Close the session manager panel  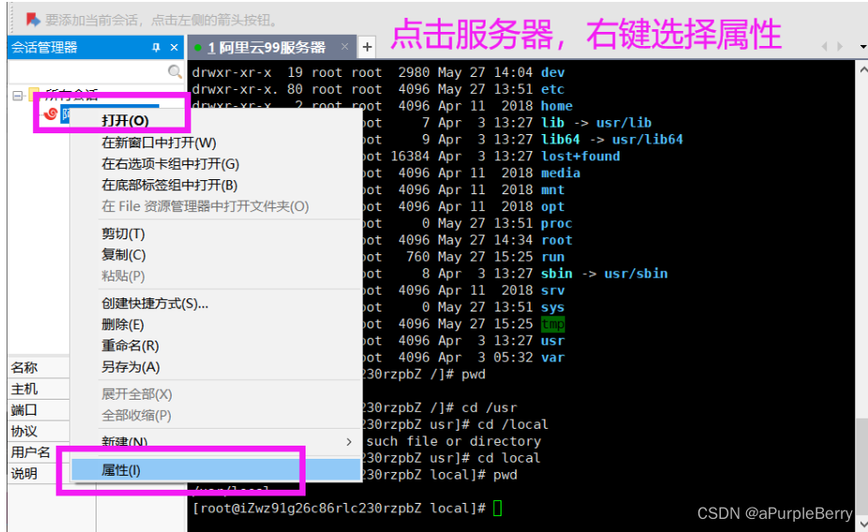click(x=173, y=48)
